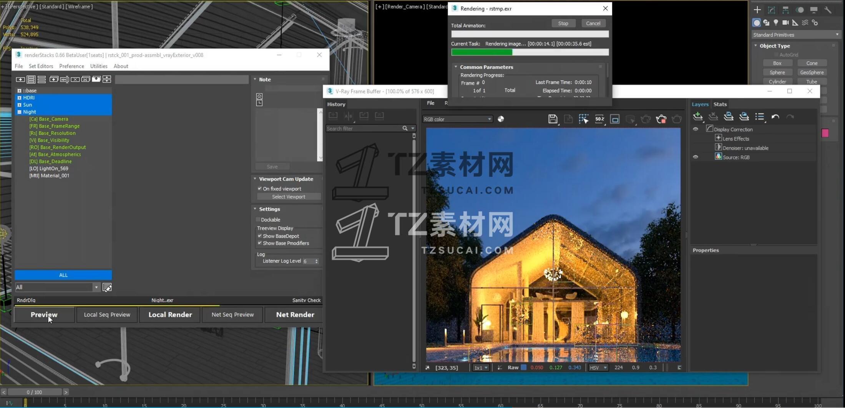
Task: Click the blue ALL bar
Action: [x=63, y=275]
